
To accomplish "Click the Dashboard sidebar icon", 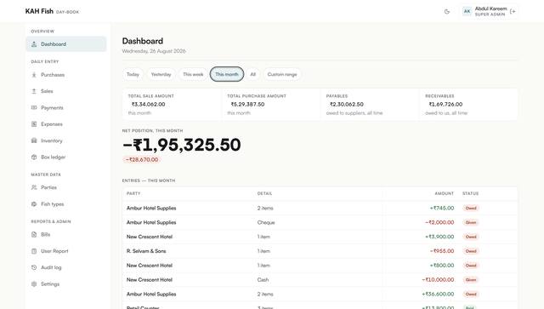I will 34,44.
